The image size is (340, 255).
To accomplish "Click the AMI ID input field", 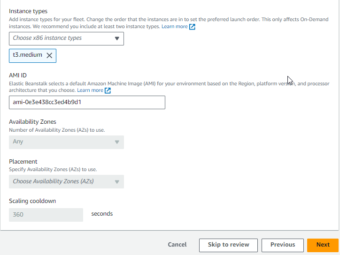I will (87, 102).
